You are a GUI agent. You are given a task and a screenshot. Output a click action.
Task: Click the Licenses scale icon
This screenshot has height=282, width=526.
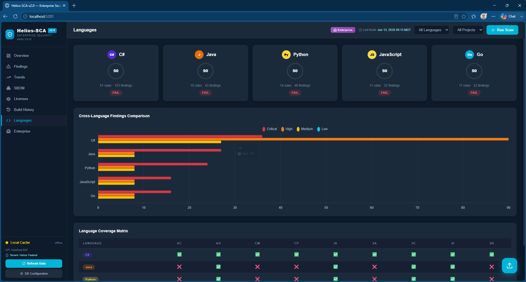pos(9,99)
